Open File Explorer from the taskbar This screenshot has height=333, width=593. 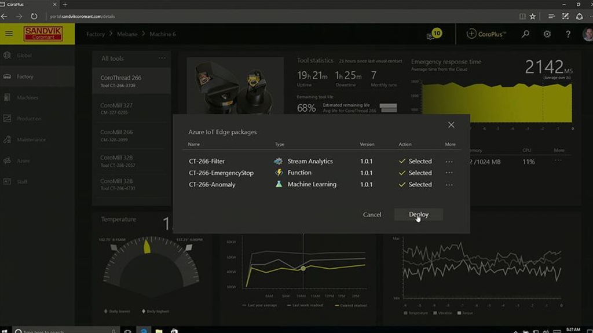pyautogui.click(x=159, y=331)
